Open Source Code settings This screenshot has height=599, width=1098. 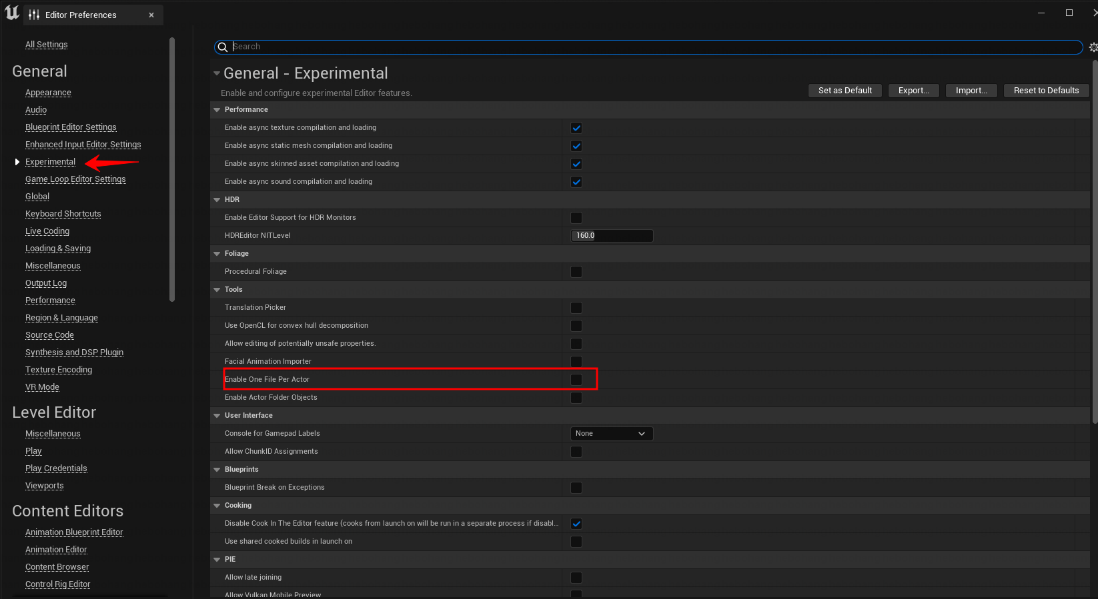(x=49, y=335)
